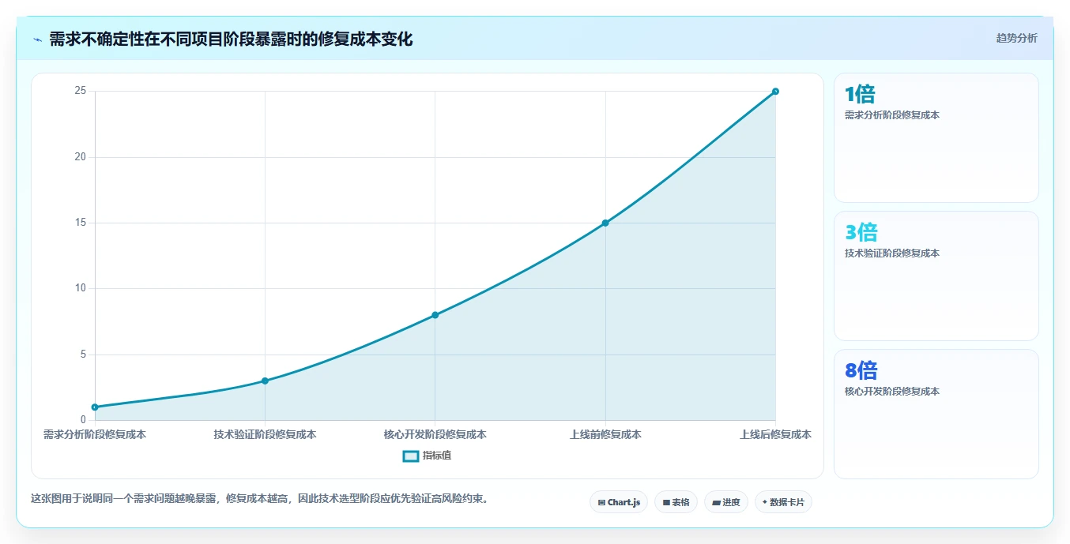Click the 指标值 legend color box
This screenshot has height=544, width=1070.
tap(411, 456)
